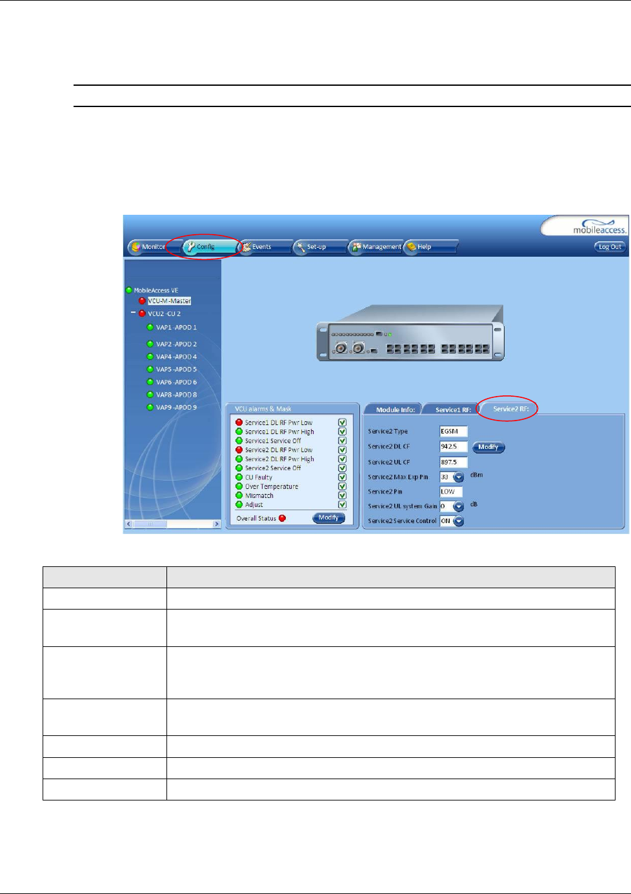
Task: Click the Service2 UL CF field
Action: [454, 462]
